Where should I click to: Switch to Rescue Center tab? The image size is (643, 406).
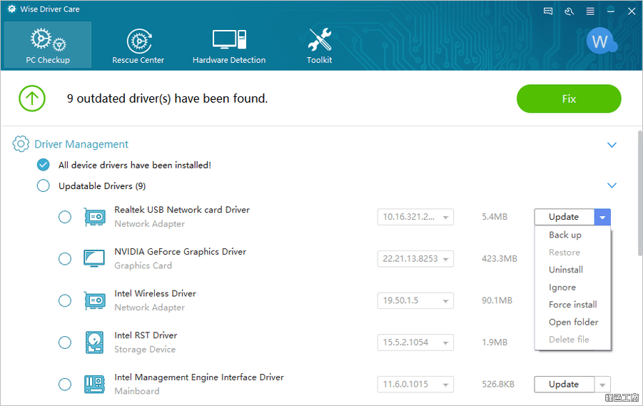[138, 46]
